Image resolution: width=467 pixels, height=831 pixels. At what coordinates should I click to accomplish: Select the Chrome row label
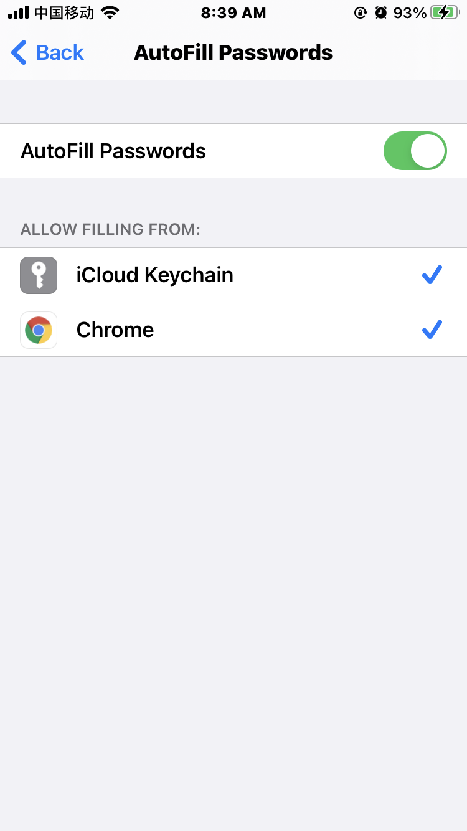[x=115, y=330]
